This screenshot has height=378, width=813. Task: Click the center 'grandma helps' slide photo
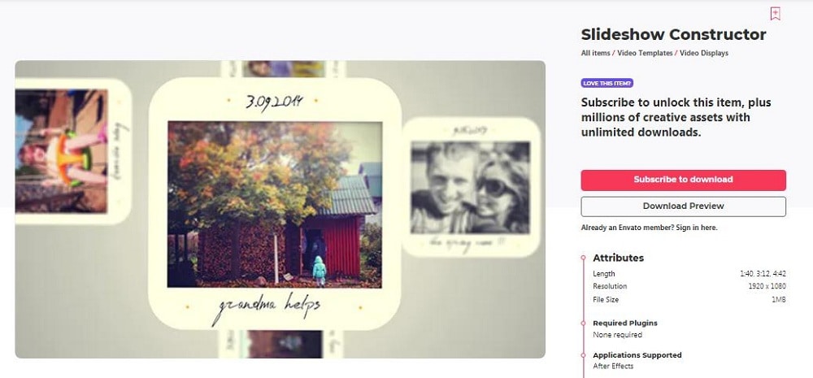tap(275, 204)
